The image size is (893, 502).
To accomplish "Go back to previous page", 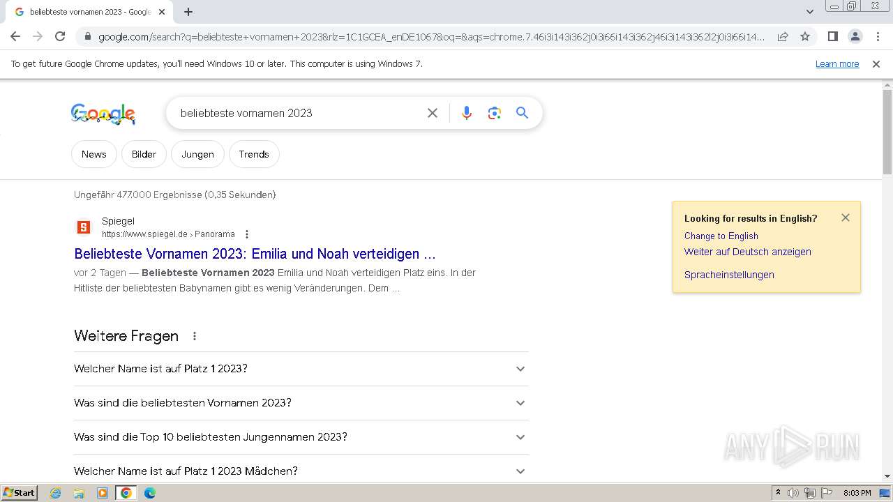I will click(15, 36).
